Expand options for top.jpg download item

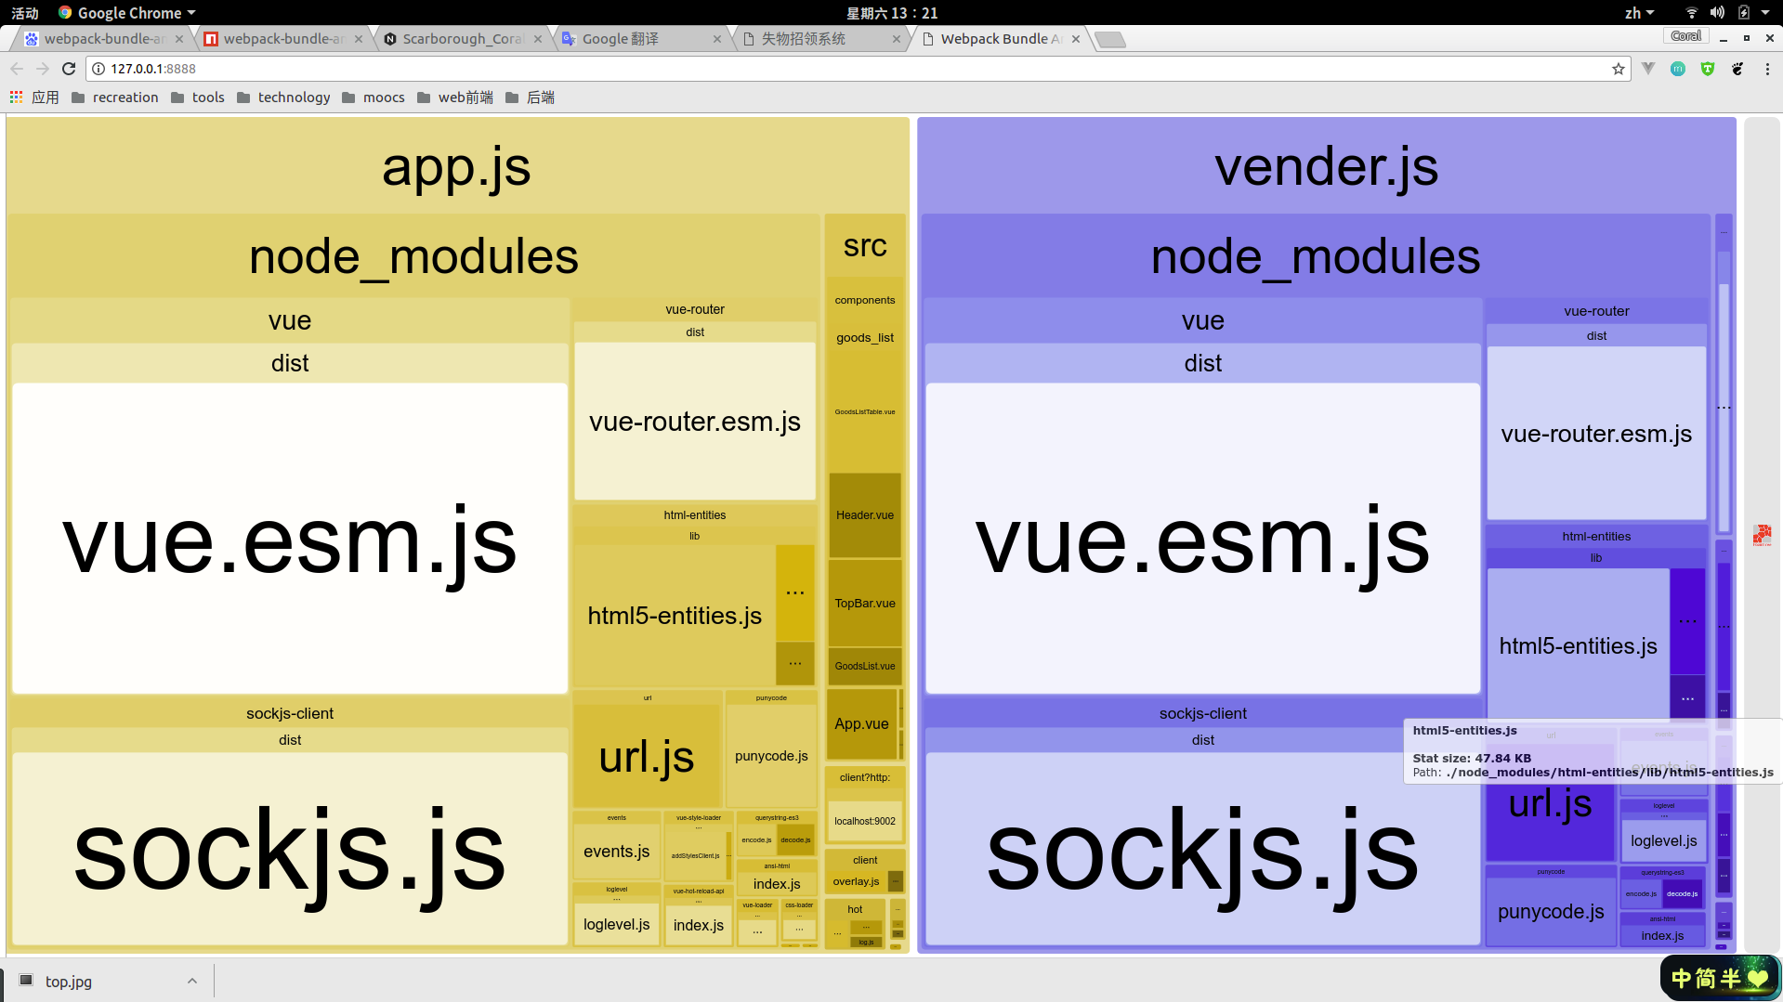point(192,981)
